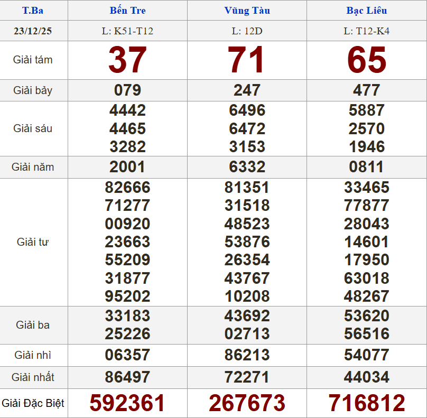Click the Vũng Tàu special prize 267673
The height and width of the screenshot is (418, 427).
(247, 403)
